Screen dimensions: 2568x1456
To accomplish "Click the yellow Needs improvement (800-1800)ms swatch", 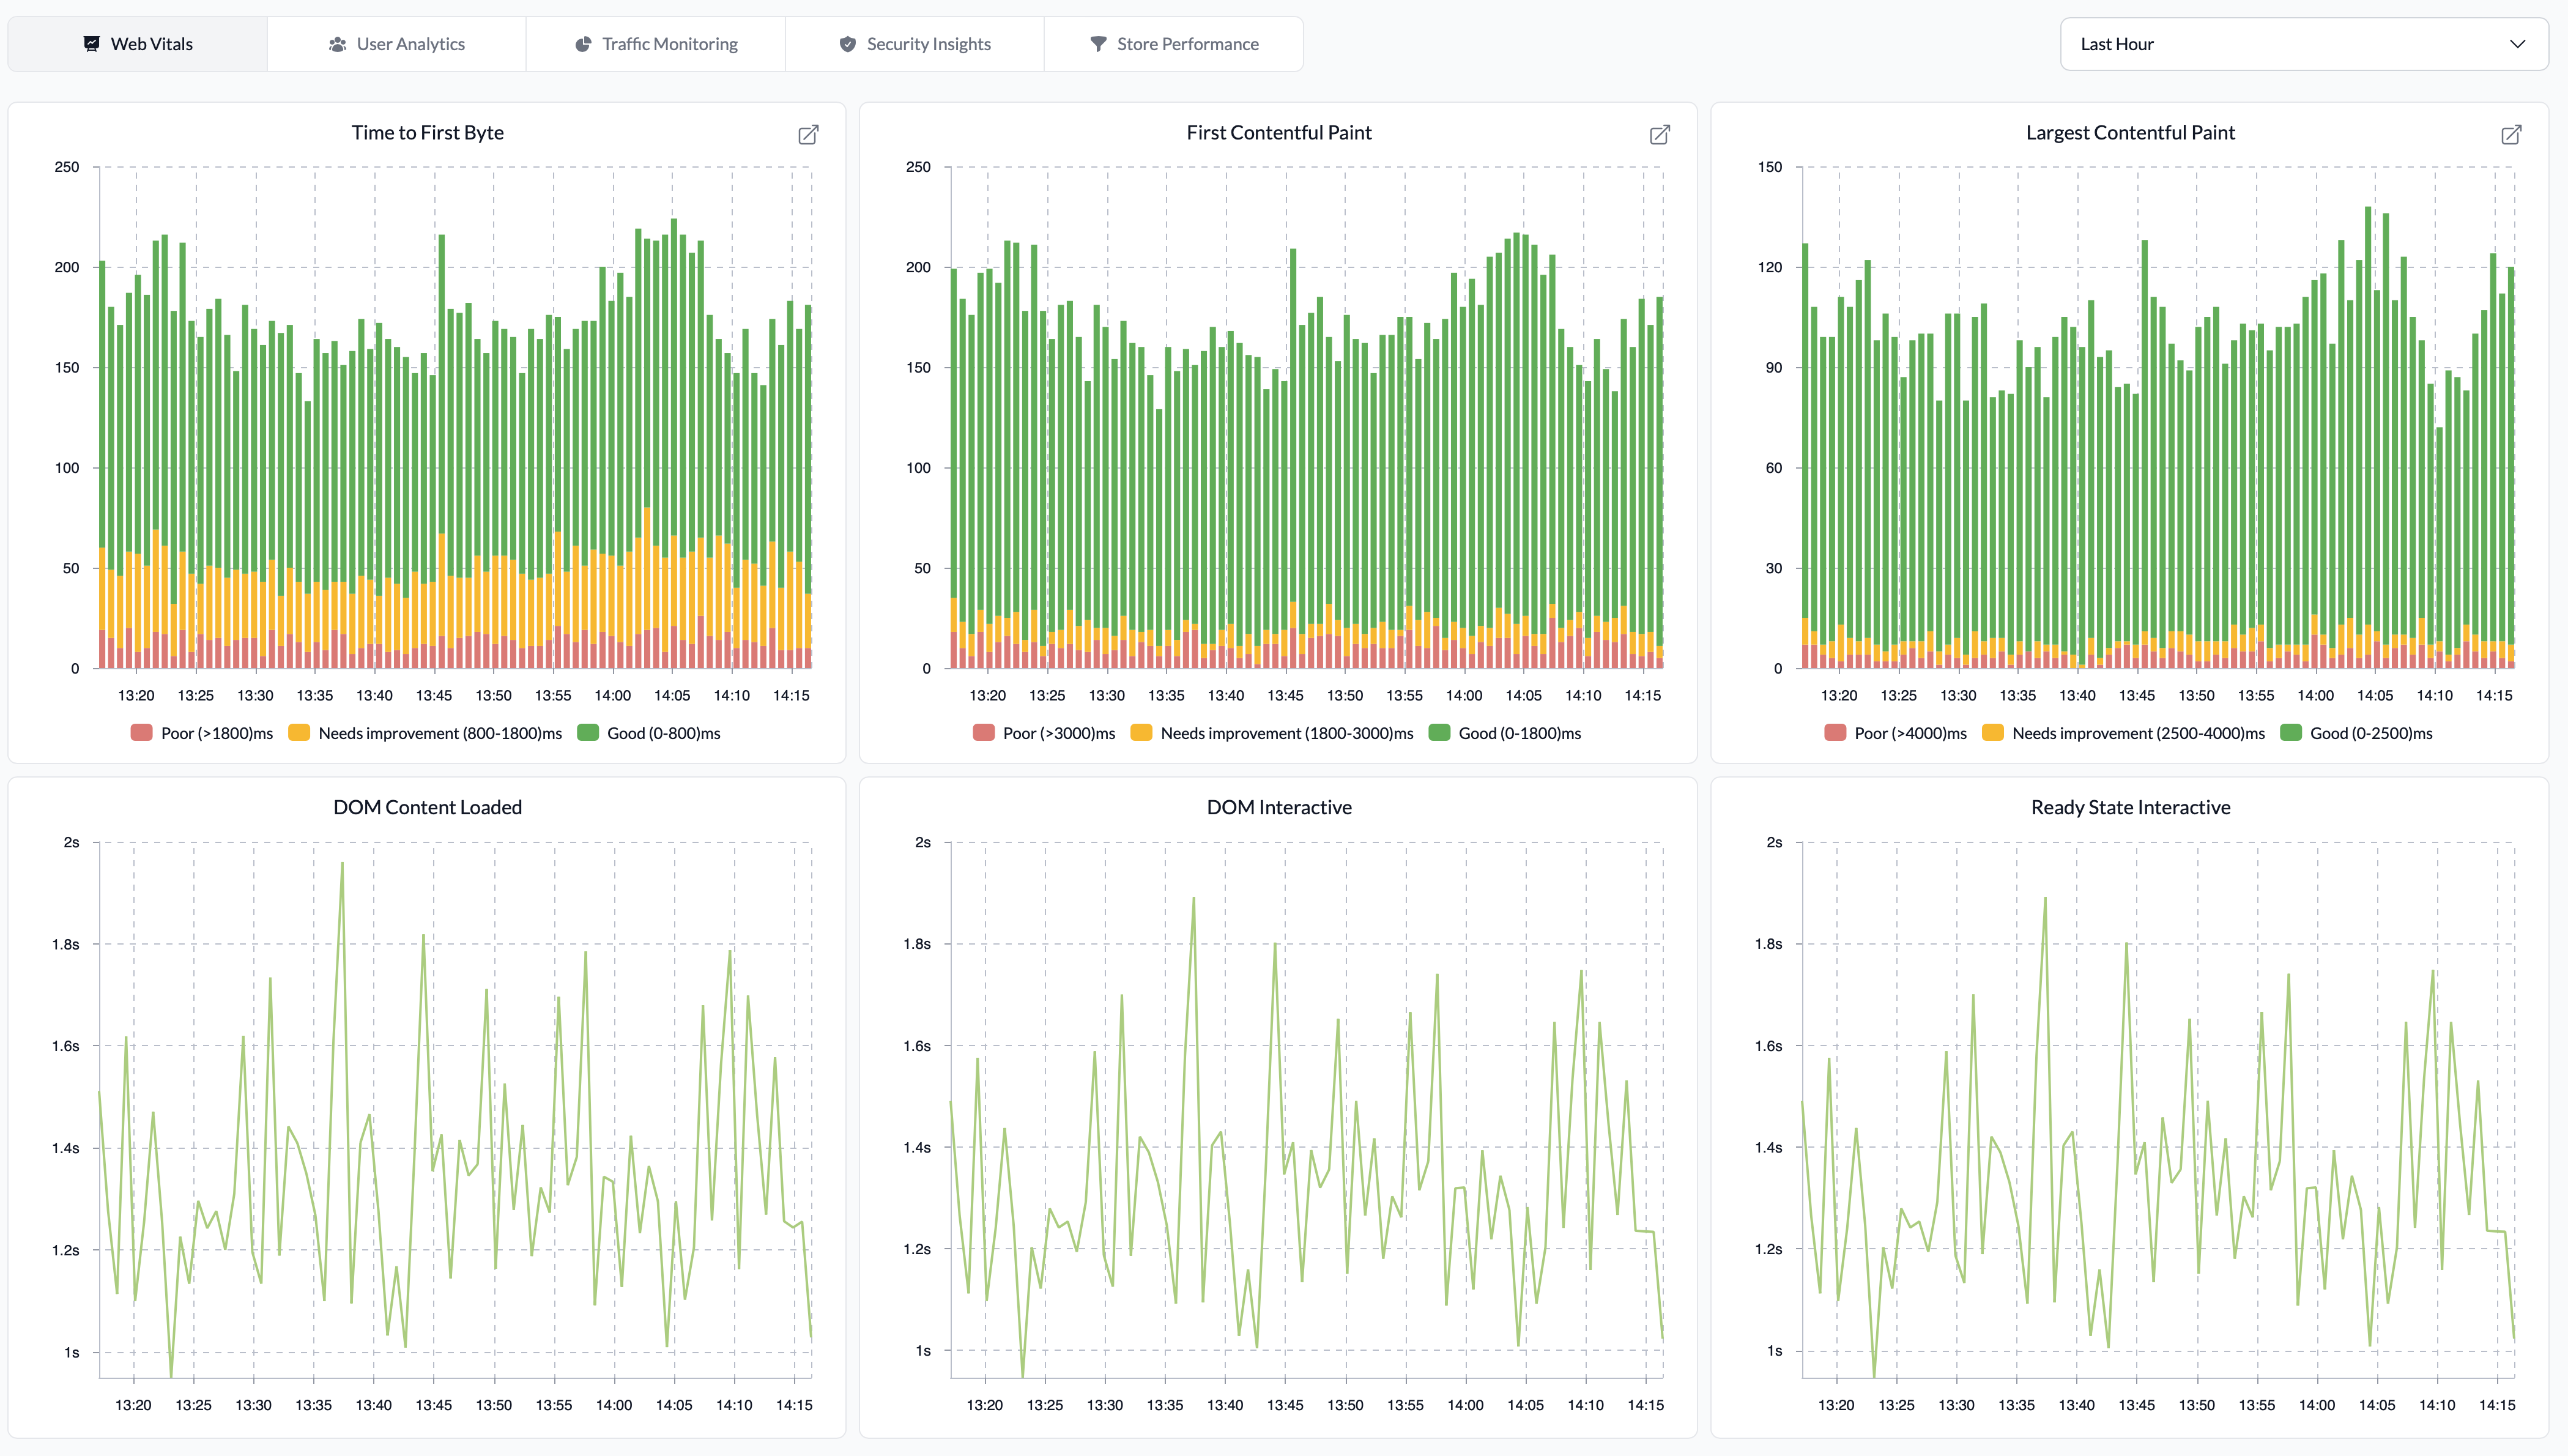I will 299,733.
